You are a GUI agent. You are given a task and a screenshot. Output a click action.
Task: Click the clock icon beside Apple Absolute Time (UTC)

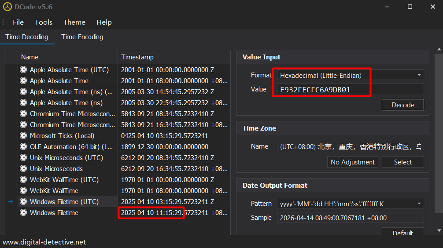23,70
